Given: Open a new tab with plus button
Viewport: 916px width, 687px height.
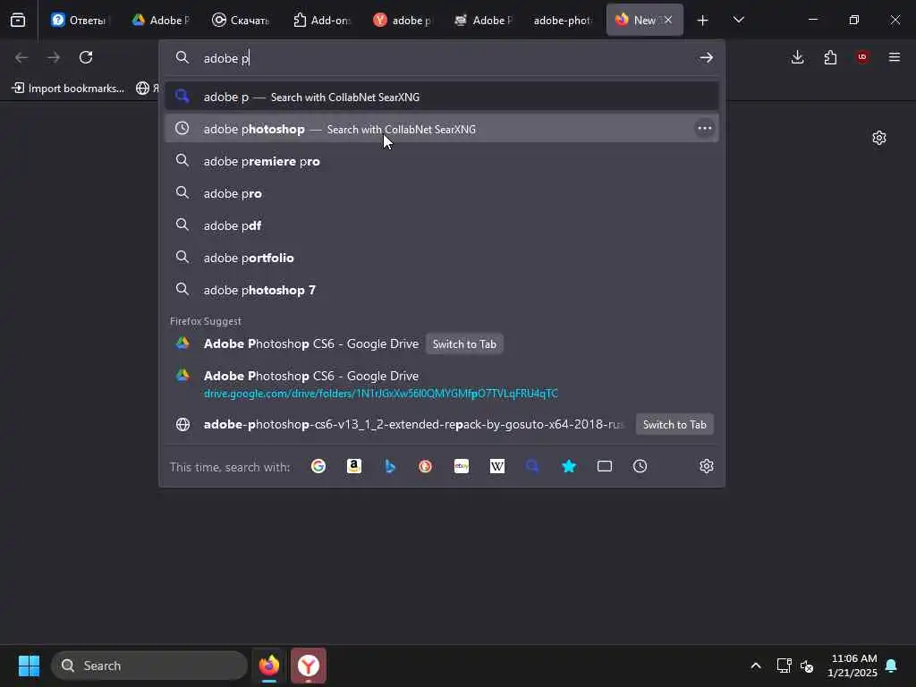Looking at the screenshot, I should click(x=703, y=21).
